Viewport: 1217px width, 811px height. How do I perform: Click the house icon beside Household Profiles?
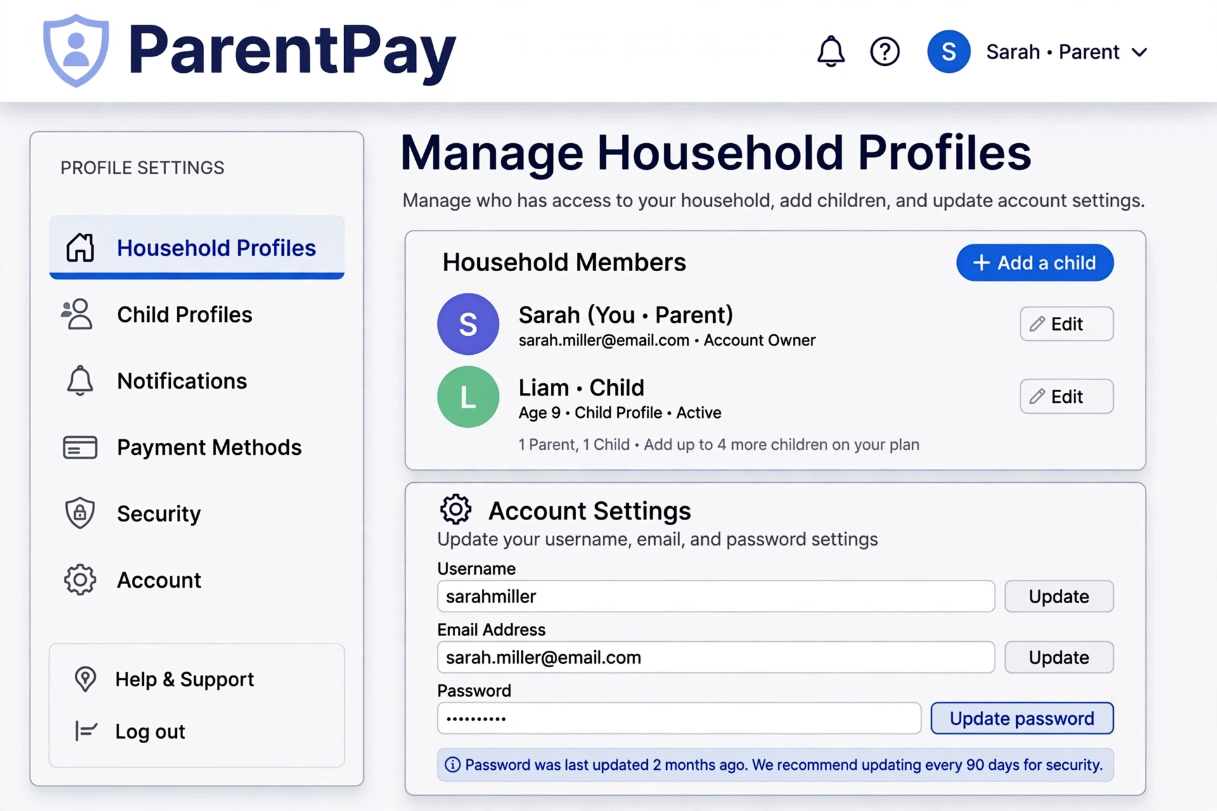point(80,247)
